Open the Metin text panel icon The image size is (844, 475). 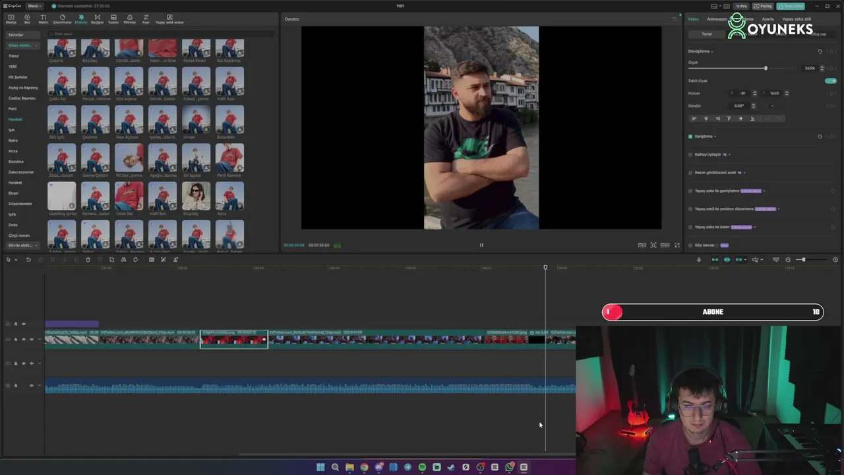(x=44, y=18)
